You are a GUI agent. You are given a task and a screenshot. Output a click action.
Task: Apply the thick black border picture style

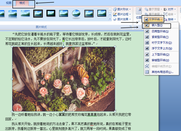pos(51,13)
